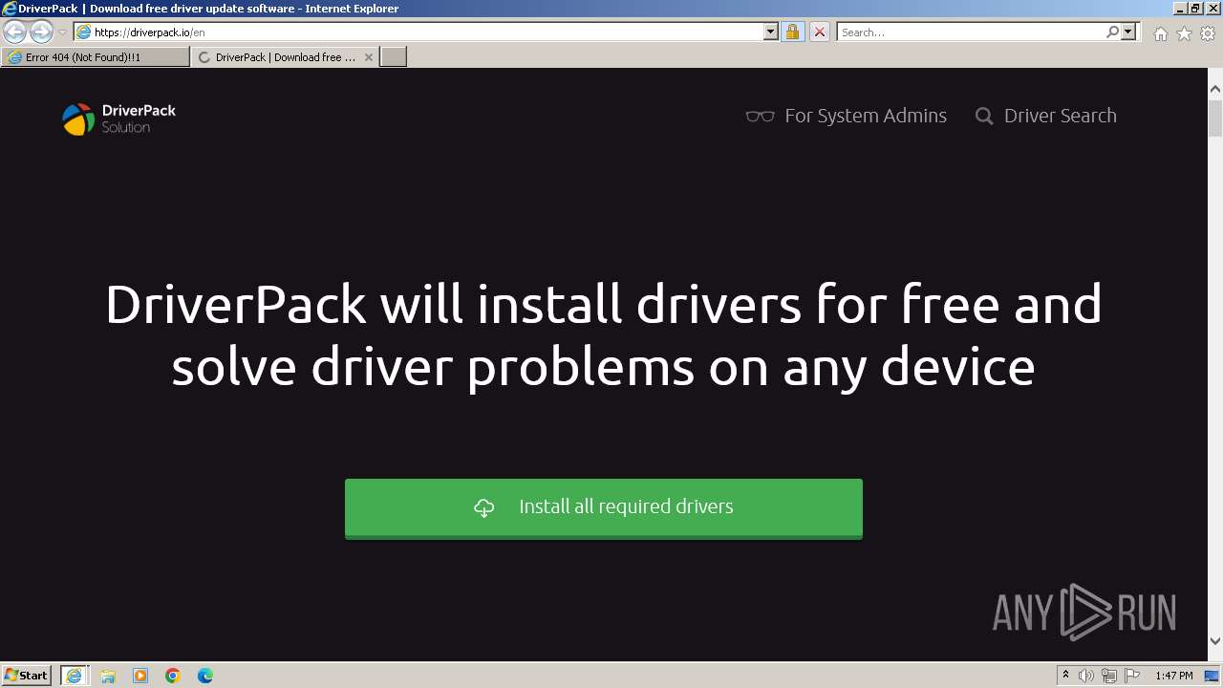Launch Google Chrome from the taskbar

[173, 676]
